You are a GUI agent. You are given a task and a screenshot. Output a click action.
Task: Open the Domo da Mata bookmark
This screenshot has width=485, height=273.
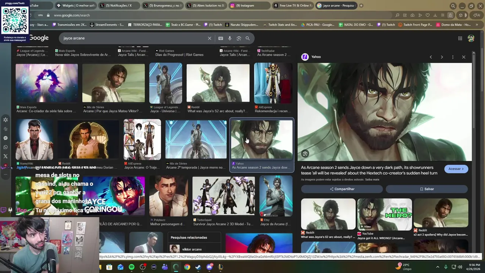click(x=453, y=25)
